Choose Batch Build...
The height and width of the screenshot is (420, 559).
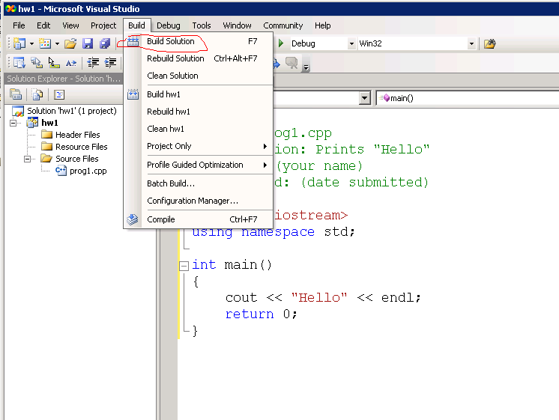coord(199,183)
